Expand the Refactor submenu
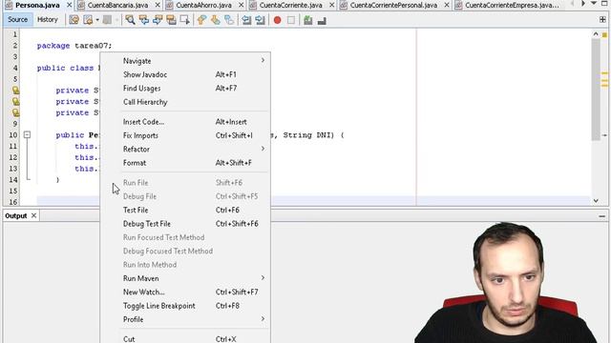Screen dimensions: 611x343 point(185,149)
